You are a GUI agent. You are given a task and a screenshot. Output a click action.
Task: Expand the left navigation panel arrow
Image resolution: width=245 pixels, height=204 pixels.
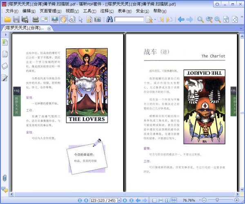tap(6, 35)
